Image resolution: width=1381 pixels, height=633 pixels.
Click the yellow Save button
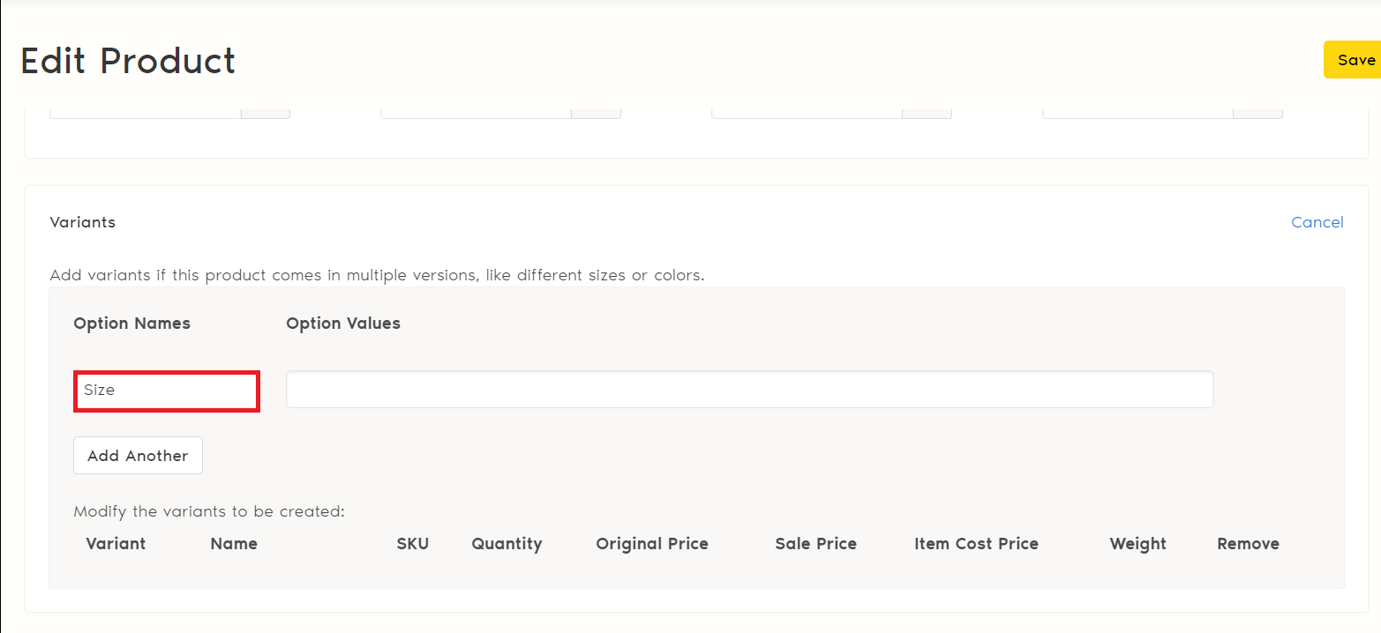1354,60
